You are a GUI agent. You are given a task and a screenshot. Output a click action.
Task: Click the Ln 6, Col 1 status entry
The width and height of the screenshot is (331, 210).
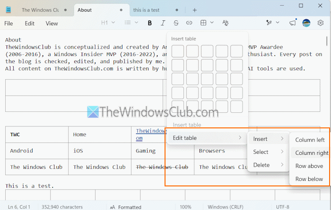point(19,207)
